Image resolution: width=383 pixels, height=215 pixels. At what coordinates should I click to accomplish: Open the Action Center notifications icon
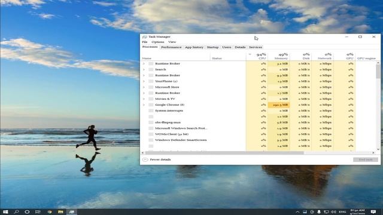(x=373, y=212)
